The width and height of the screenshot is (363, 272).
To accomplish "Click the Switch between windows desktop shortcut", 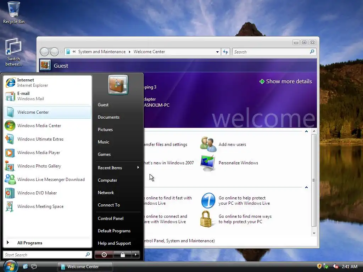I will click(x=13, y=52).
